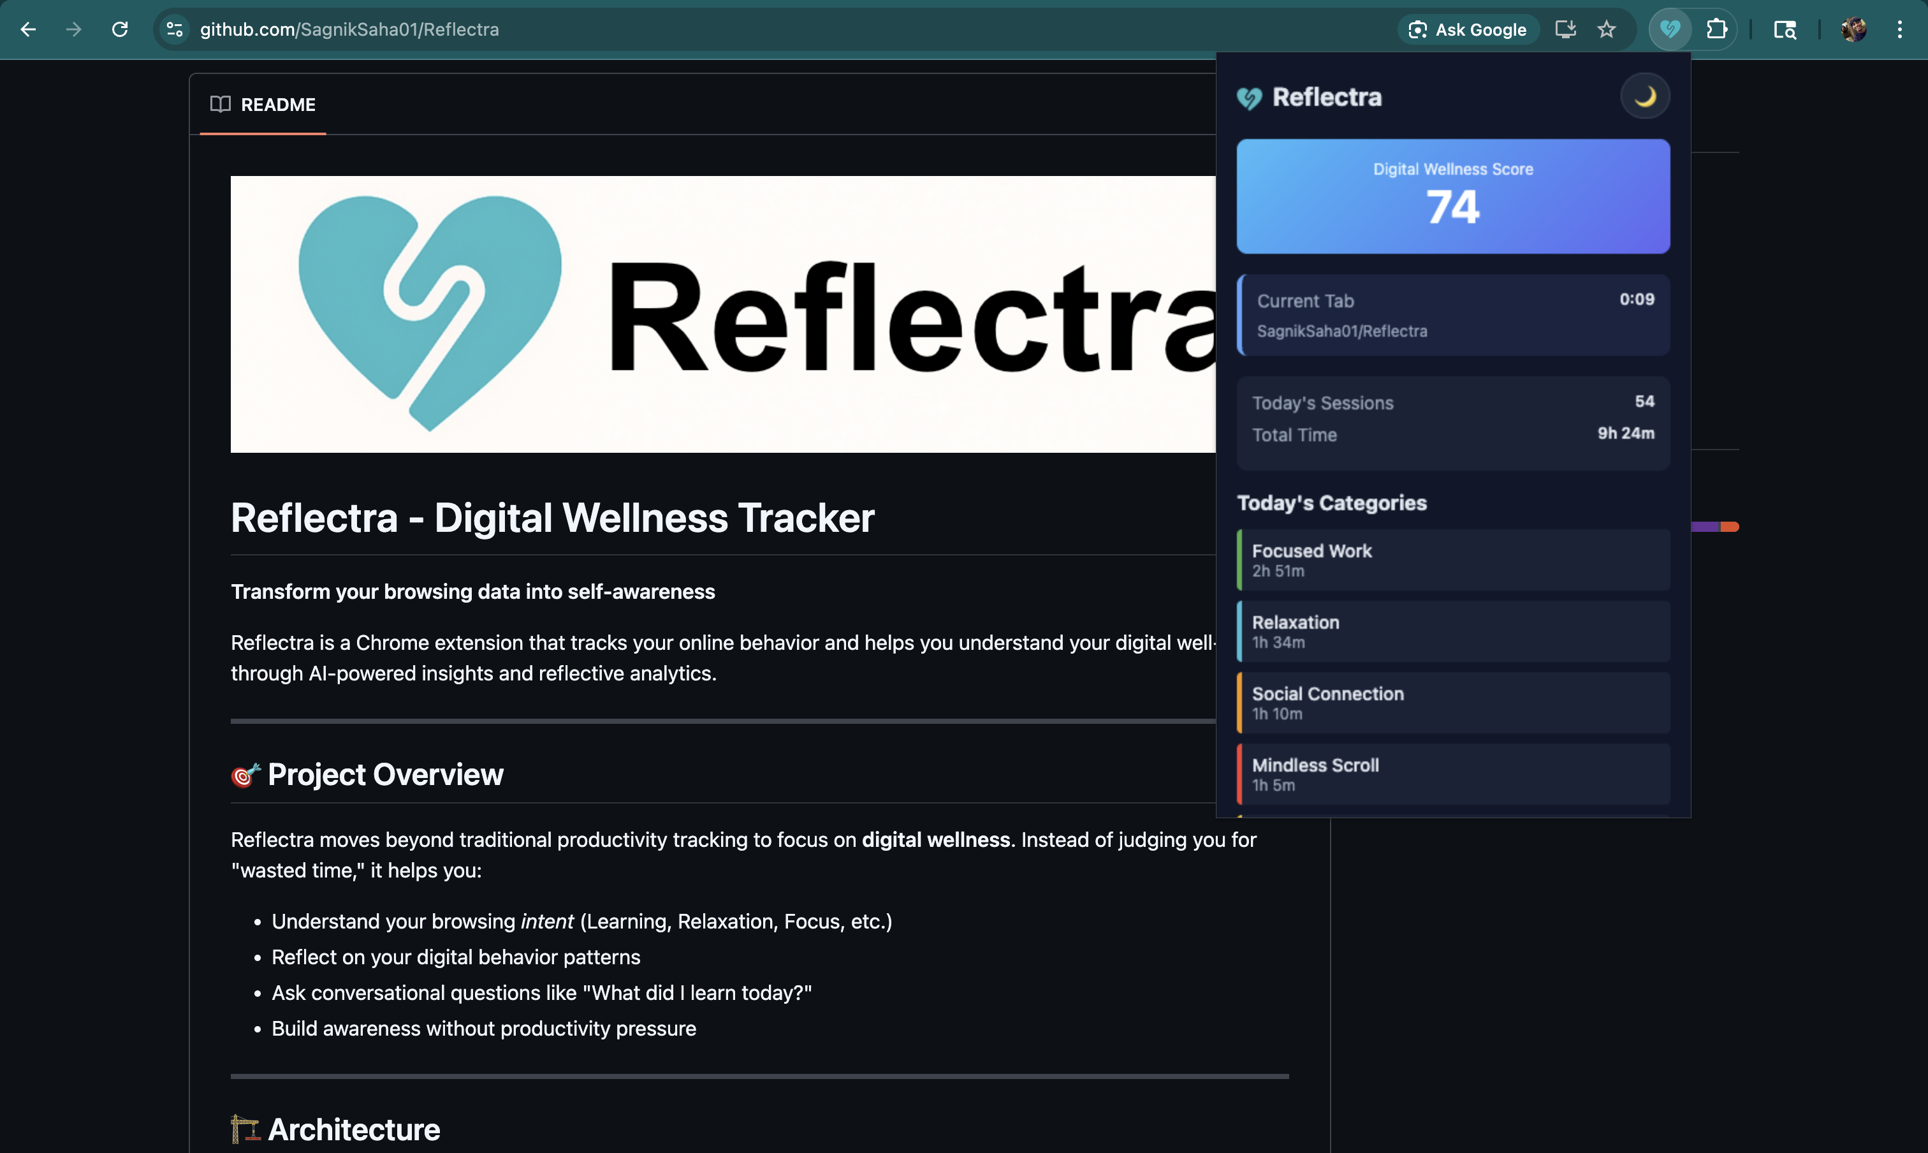Click the Digital Wellness Score card
Screen dimensions: 1928x1153
[1452, 196]
